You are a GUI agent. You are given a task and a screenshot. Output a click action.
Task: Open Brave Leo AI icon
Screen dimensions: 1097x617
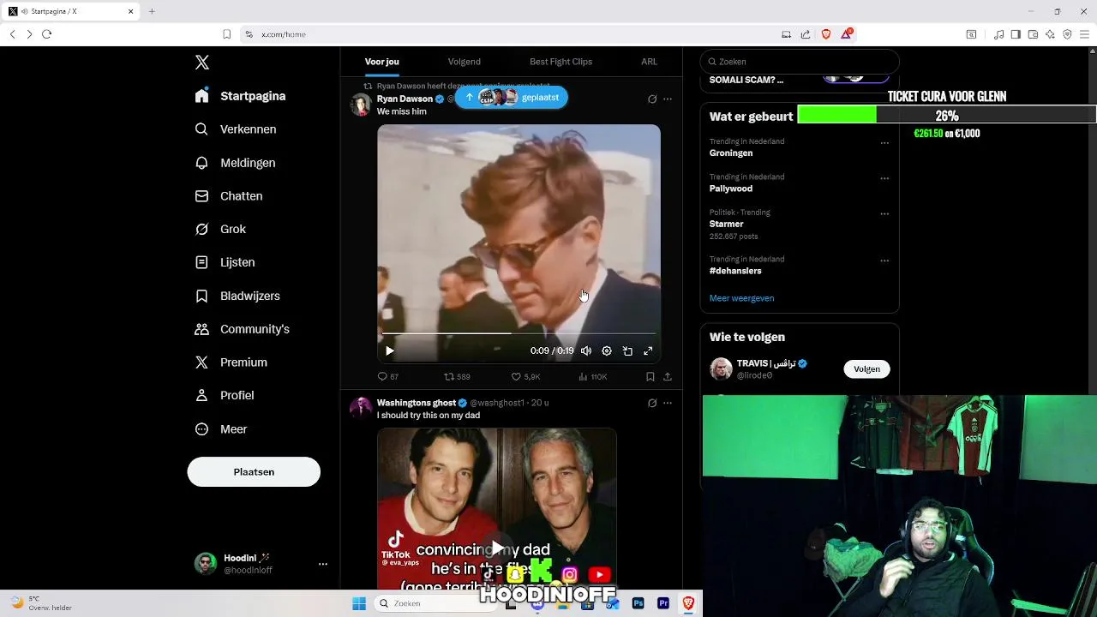click(1050, 34)
